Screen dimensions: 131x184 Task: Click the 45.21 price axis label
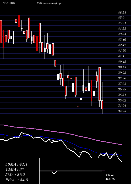click(x=122, y=23)
